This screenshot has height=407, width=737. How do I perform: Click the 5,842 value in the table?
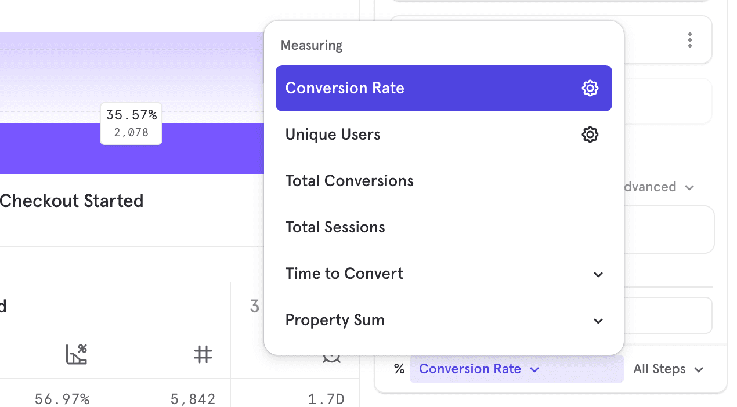(193, 399)
